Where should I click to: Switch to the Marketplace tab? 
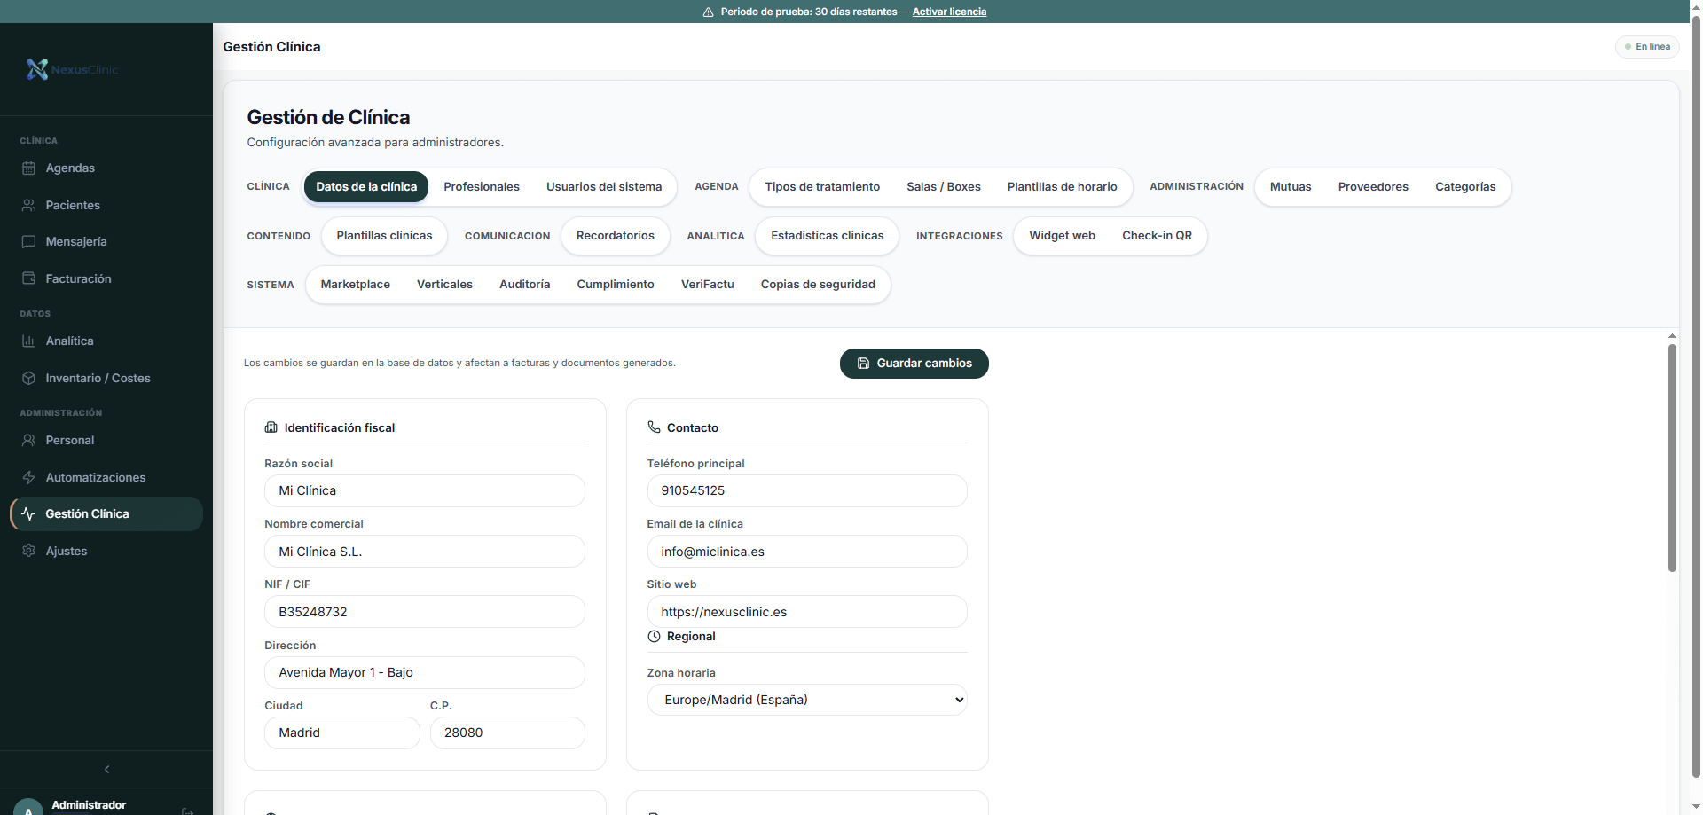(355, 285)
